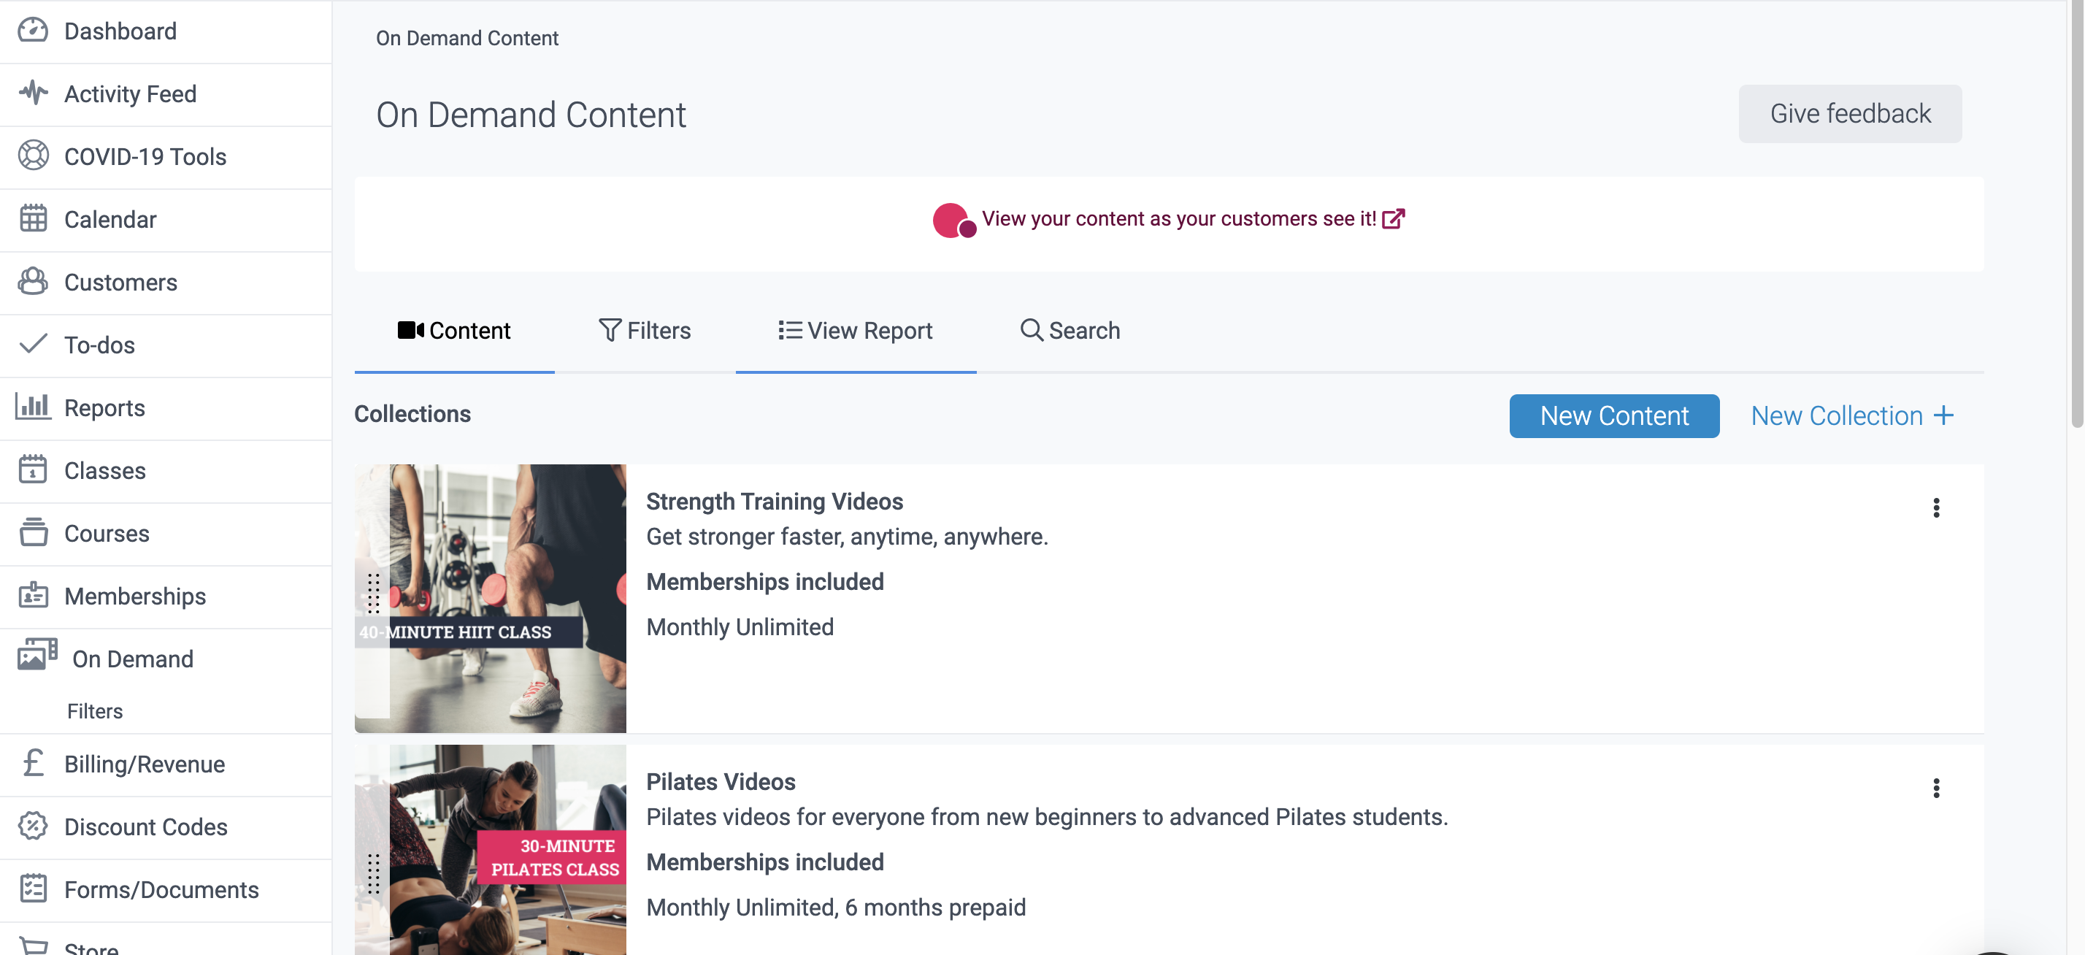This screenshot has height=955, width=2085.
Task: Open Pilates Videos three-dot options menu
Action: tap(1935, 789)
